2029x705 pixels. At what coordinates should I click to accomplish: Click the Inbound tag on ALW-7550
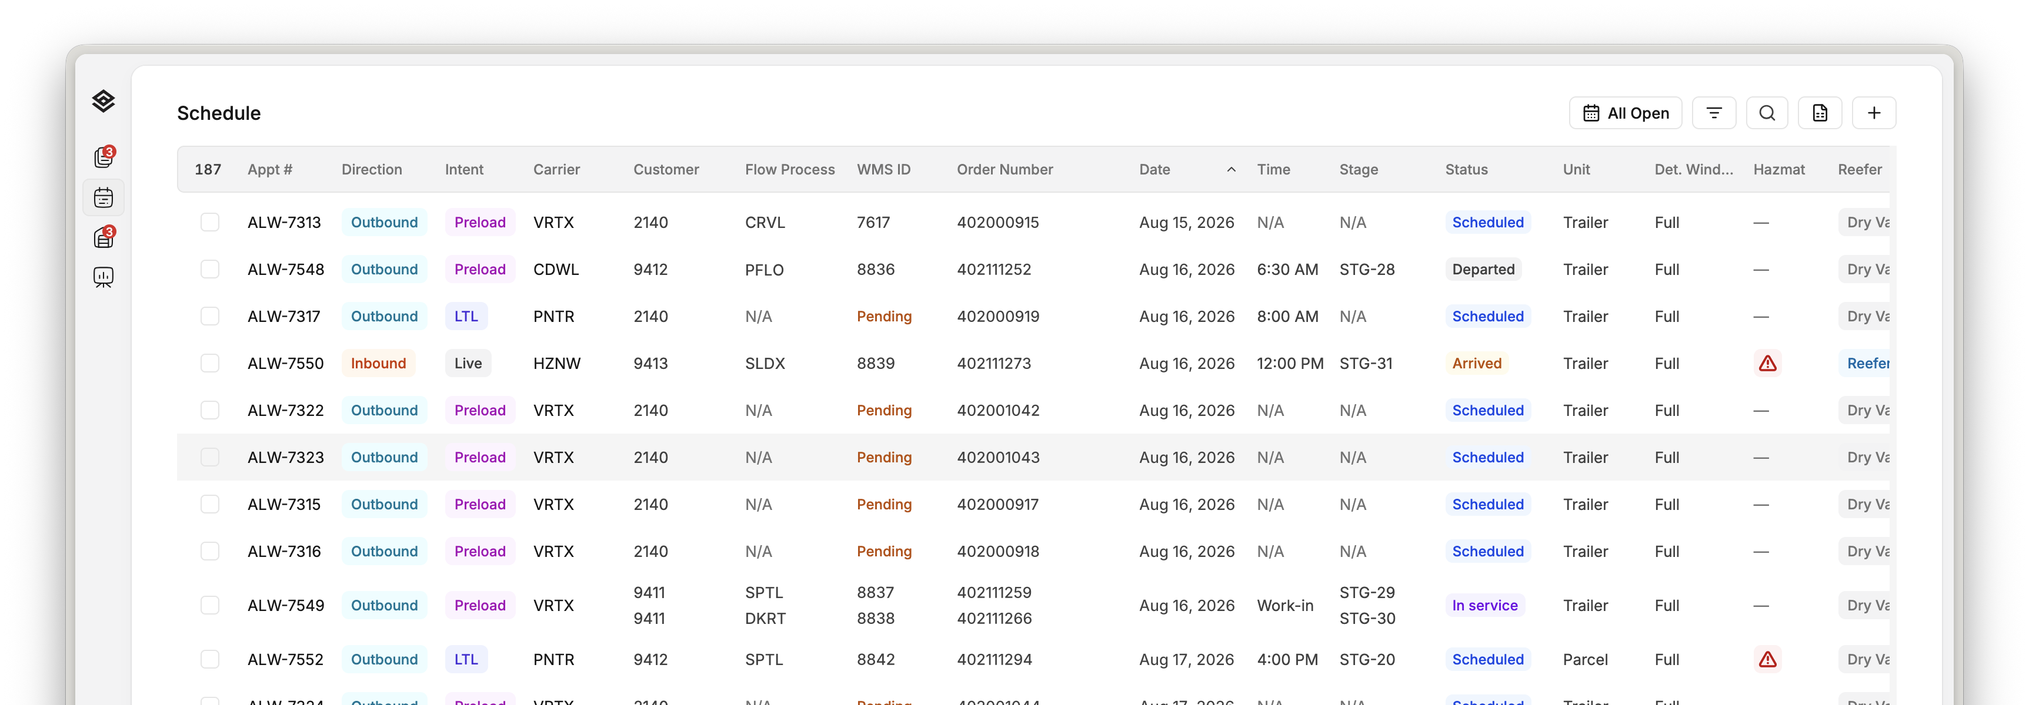378,362
